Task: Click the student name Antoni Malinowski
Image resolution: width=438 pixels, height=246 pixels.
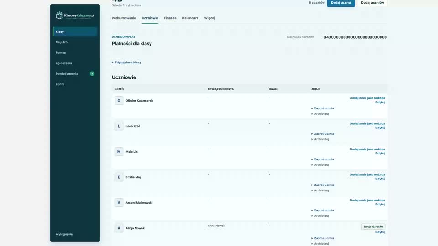Action: [x=139, y=203]
